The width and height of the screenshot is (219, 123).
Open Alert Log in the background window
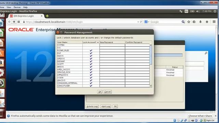coord(106,106)
